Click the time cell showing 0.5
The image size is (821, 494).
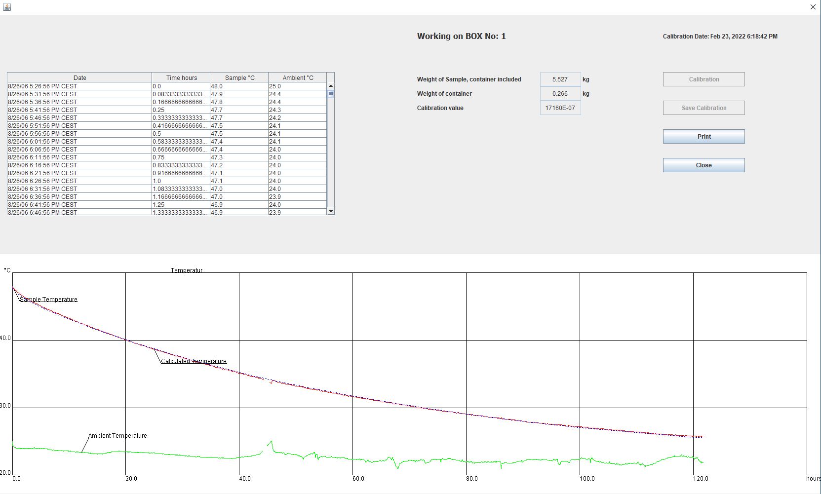coord(181,134)
